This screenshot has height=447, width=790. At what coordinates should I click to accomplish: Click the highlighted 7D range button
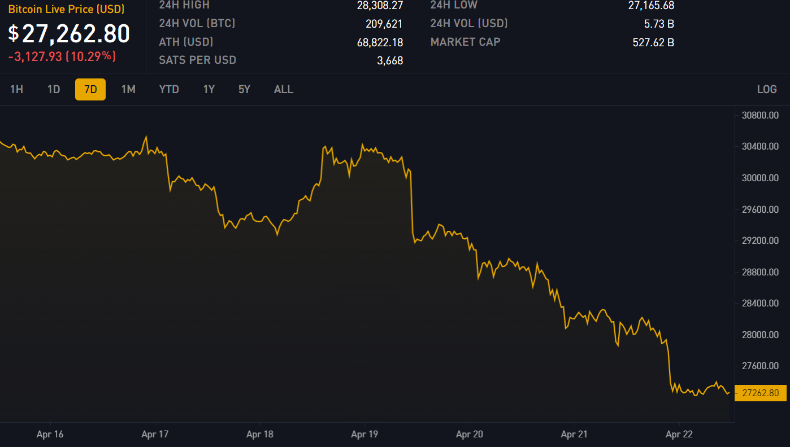tap(90, 89)
